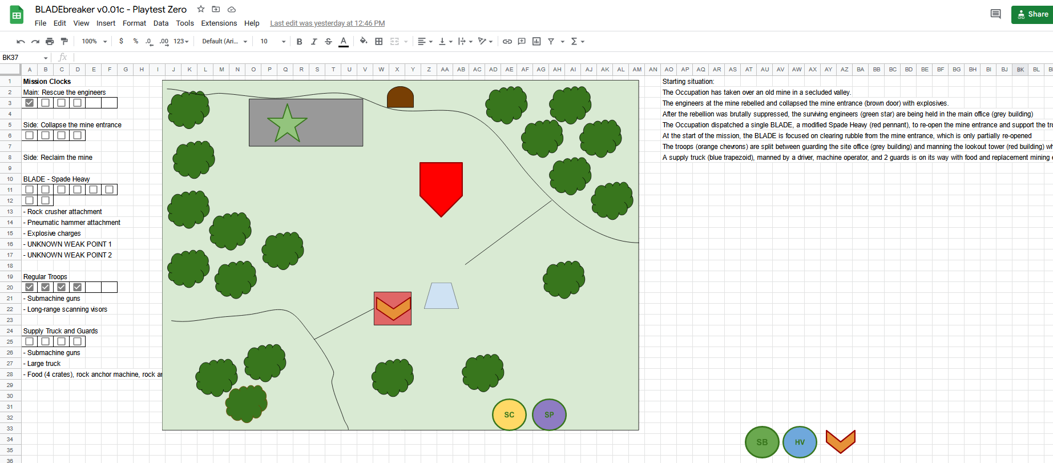The width and height of the screenshot is (1053, 463).
Task: Insert a link
Action: pyautogui.click(x=507, y=41)
